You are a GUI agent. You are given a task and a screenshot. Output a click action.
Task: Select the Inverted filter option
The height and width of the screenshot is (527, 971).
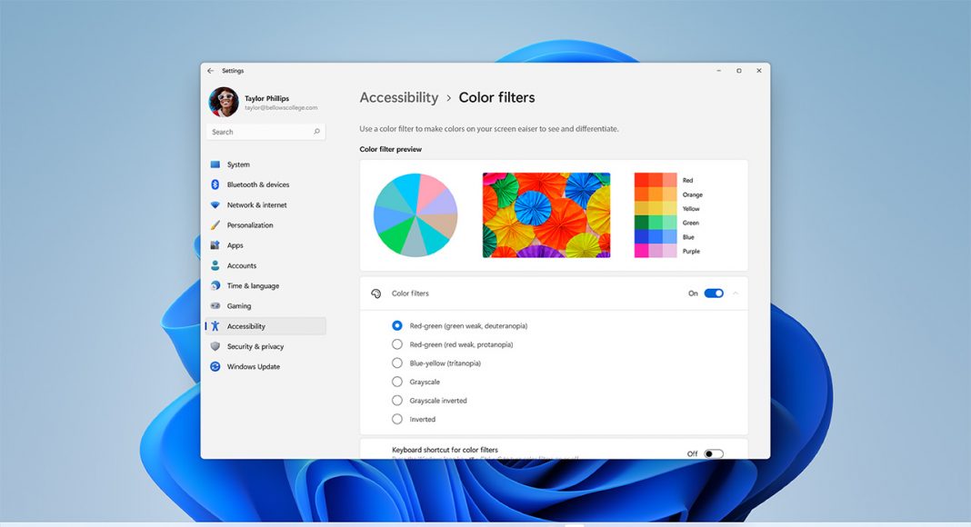(x=397, y=419)
